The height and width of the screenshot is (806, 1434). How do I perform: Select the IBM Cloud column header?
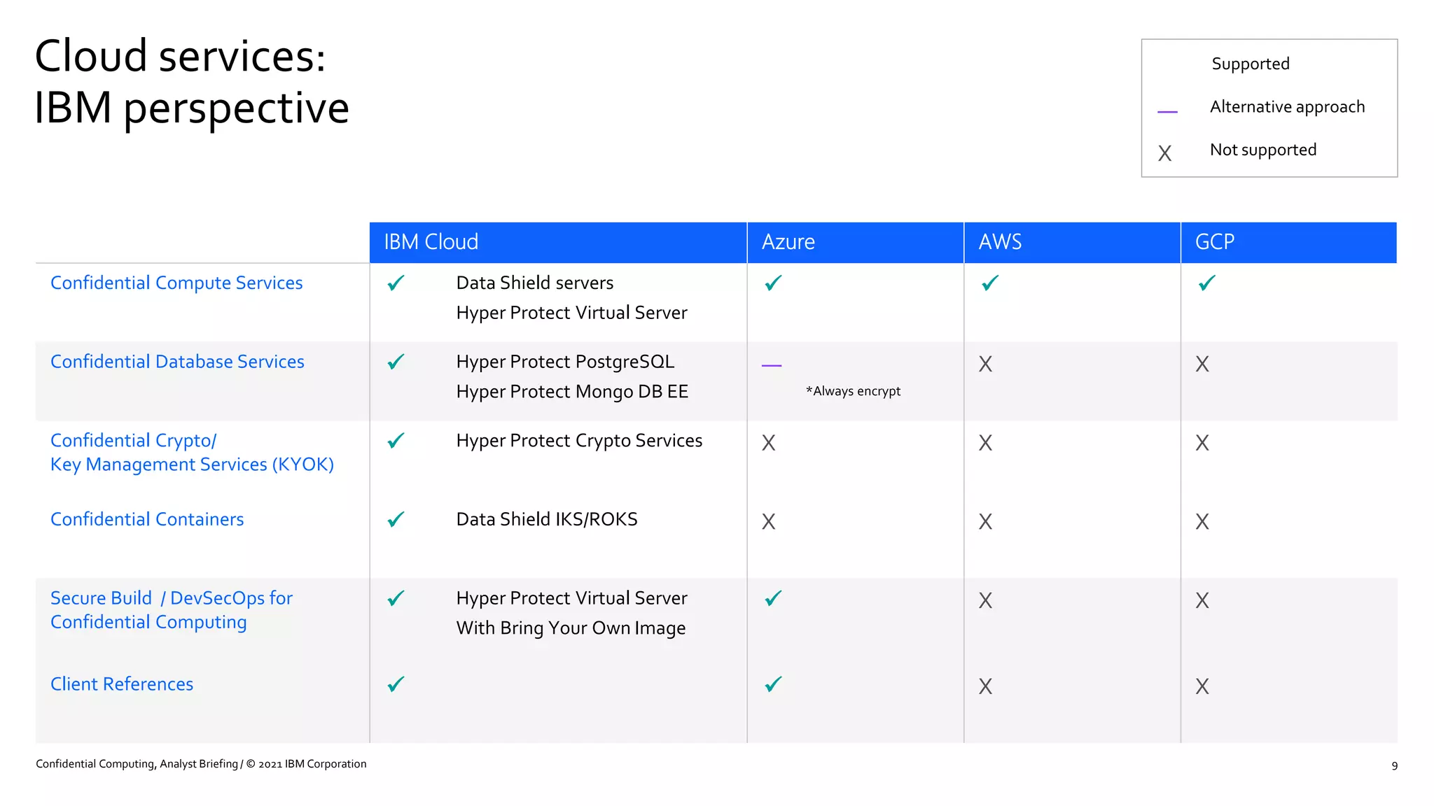[431, 242]
